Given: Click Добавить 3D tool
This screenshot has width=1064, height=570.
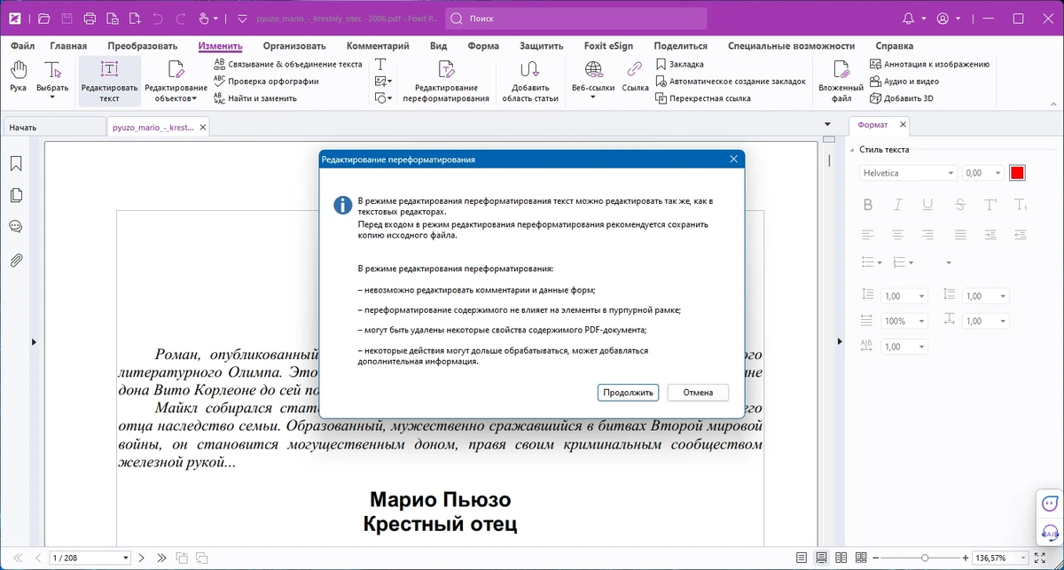Looking at the screenshot, I should (x=902, y=98).
